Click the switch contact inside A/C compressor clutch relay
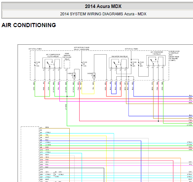Screen dimensions: 193x182 click(49, 64)
